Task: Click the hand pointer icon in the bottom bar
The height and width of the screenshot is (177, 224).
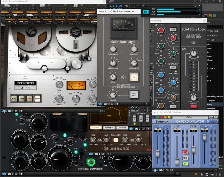Action: pyautogui.click(x=212, y=174)
